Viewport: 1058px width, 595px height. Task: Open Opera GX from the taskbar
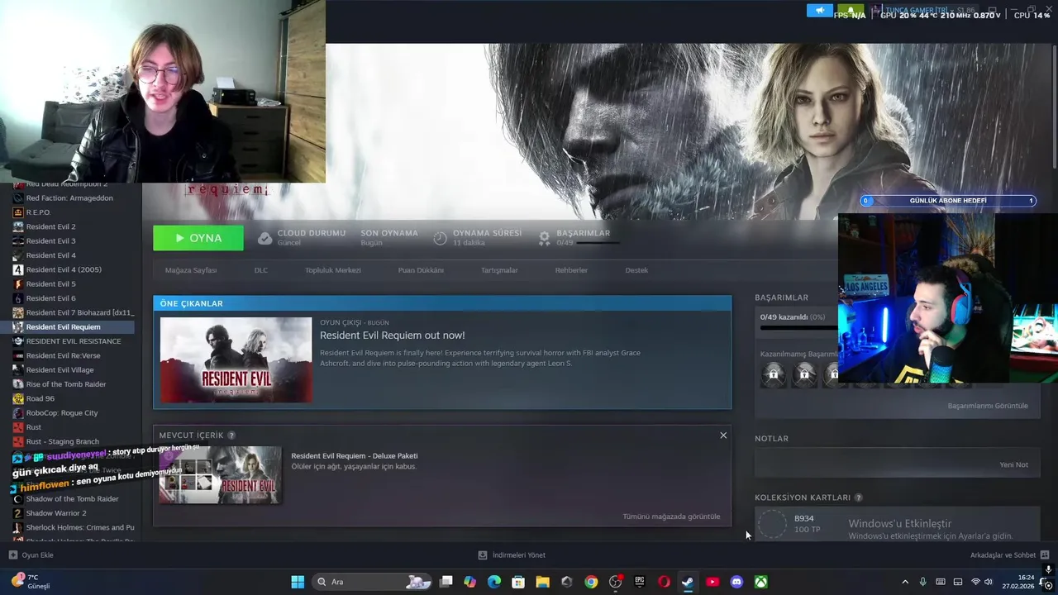point(664,582)
